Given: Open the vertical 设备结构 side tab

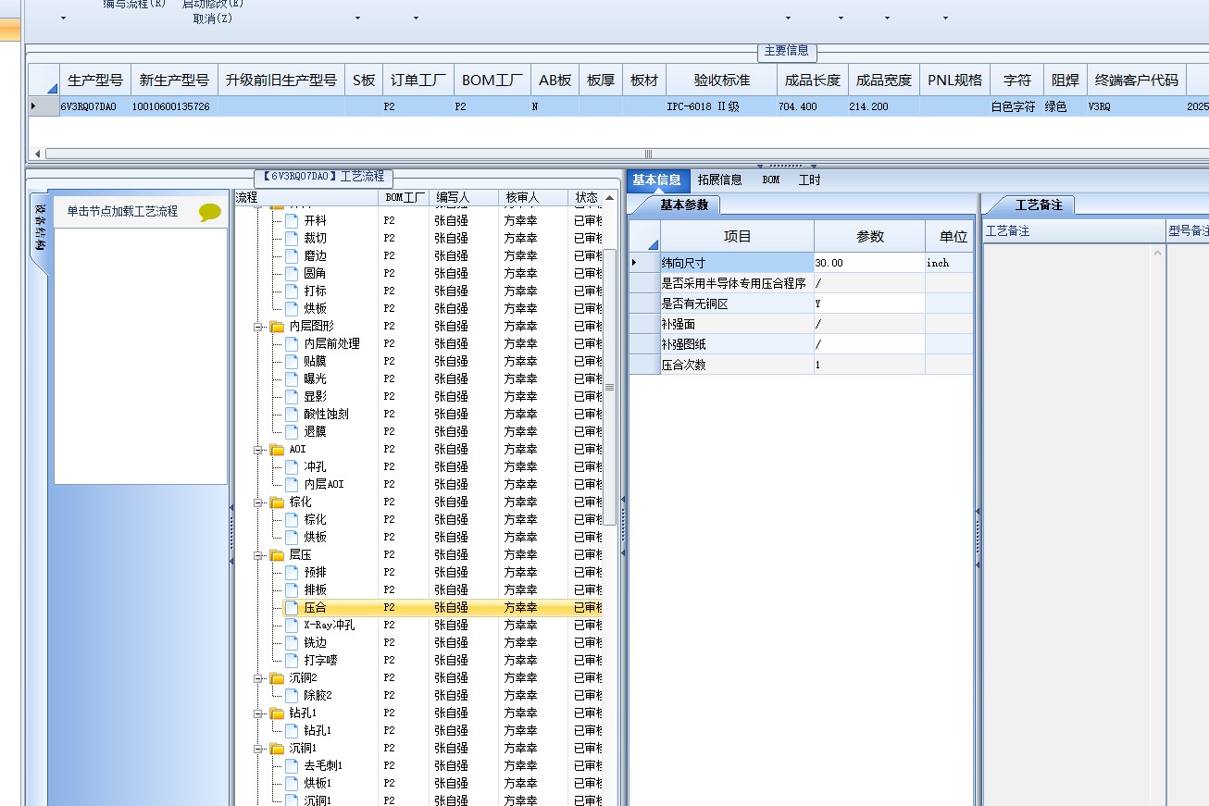Looking at the screenshot, I should click(x=41, y=228).
